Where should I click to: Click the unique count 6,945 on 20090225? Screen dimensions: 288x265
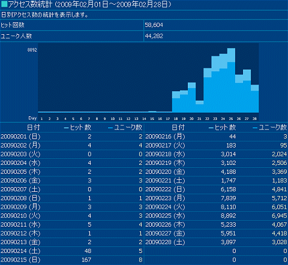pyautogui.click(x=280, y=216)
